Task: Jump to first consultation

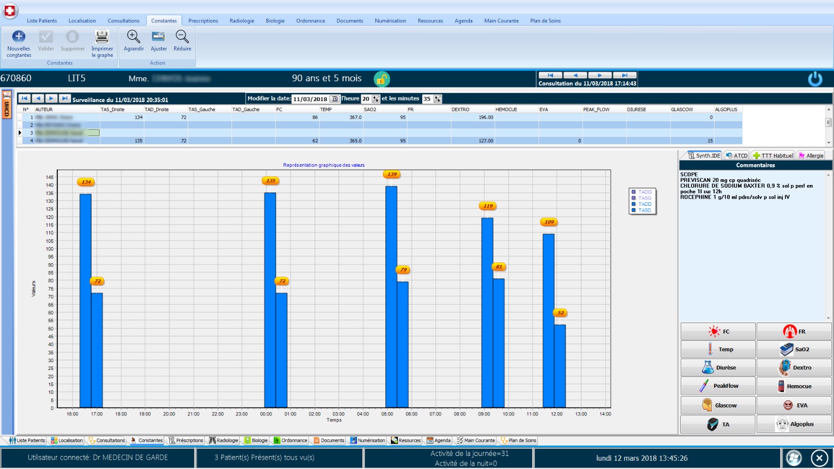Action: [550, 75]
